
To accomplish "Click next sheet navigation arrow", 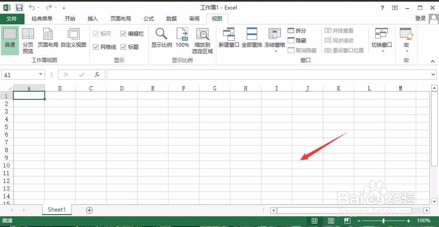I will point(24,210).
